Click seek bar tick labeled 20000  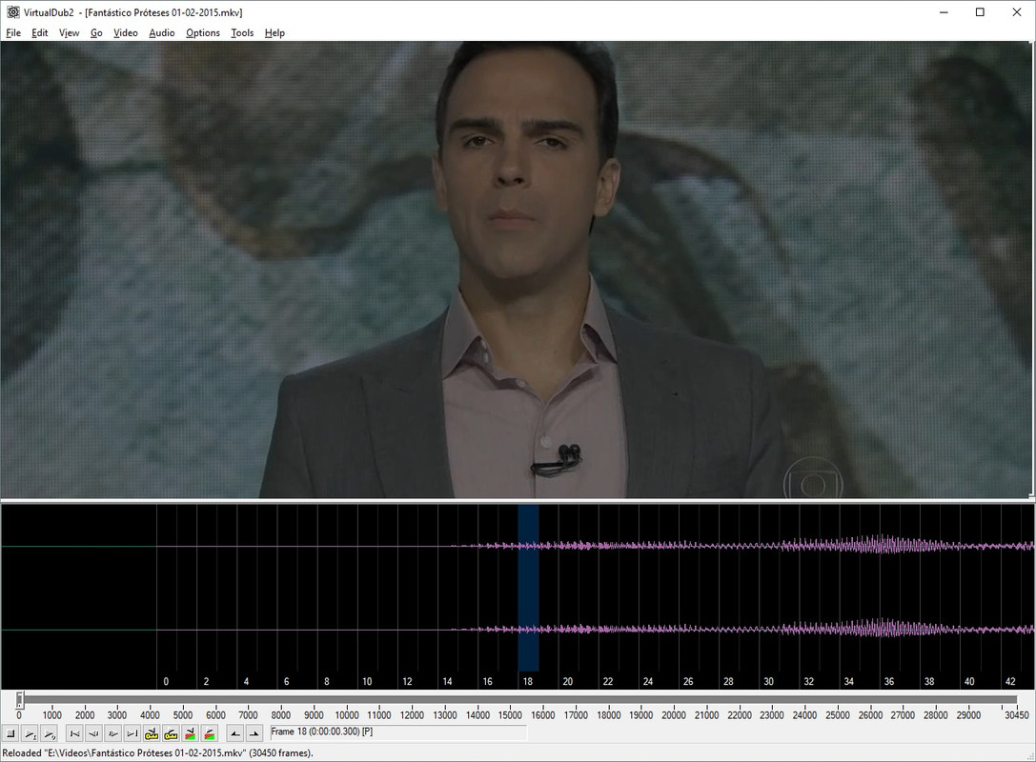click(x=673, y=714)
